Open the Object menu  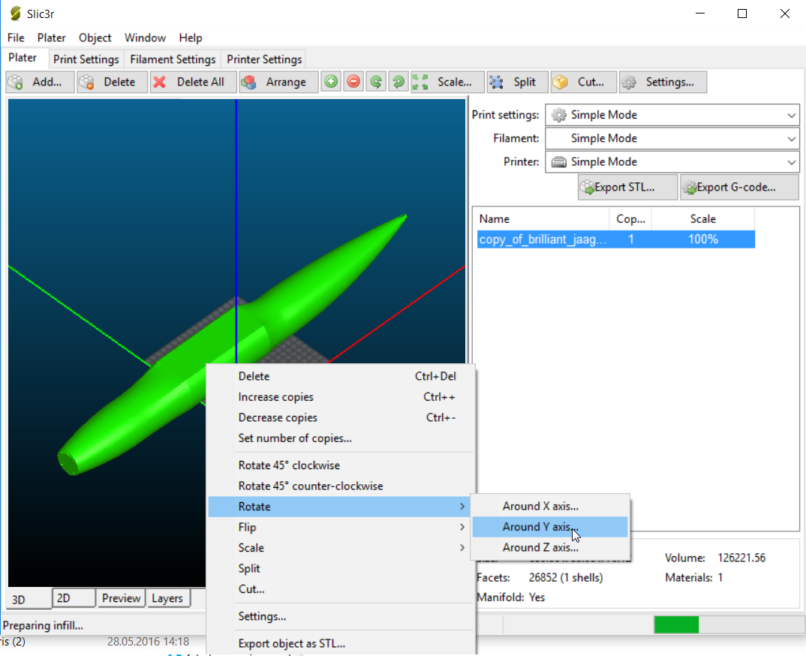[95, 38]
